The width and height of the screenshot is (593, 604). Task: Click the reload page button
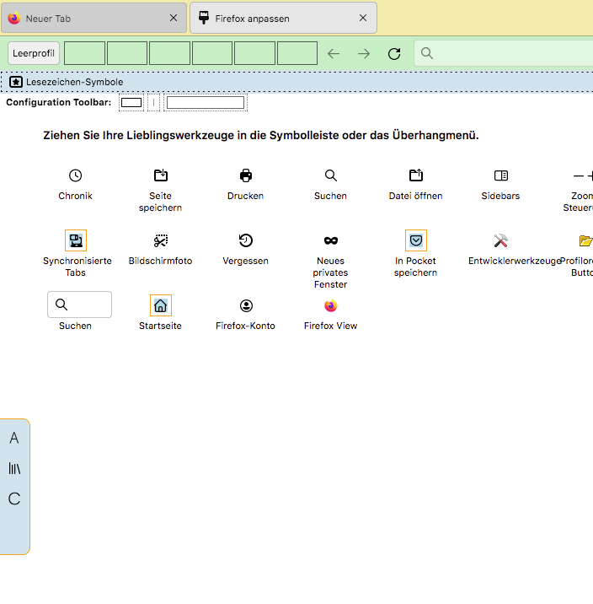click(394, 54)
